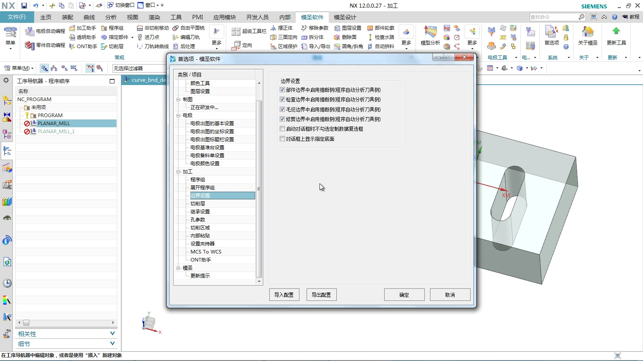
Task: Select 切削层 in the preferences tree
Action: (198, 204)
